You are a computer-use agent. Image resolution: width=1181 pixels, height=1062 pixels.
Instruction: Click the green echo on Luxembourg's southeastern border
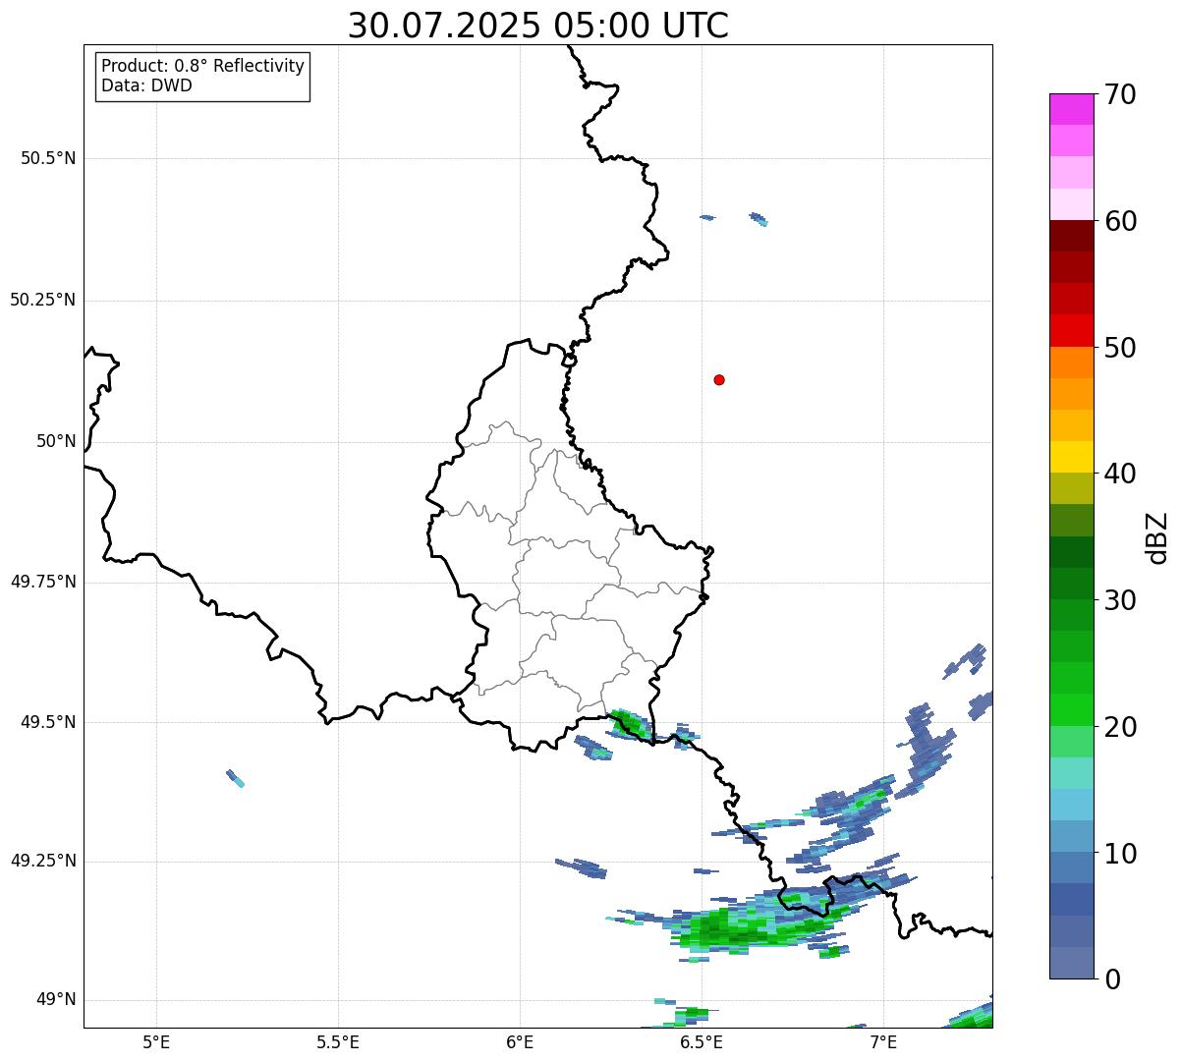click(629, 724)
